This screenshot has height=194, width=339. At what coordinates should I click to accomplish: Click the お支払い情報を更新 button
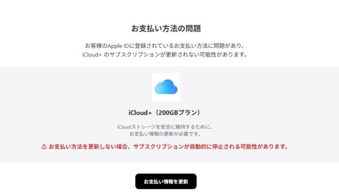click(x=166, y=181)
